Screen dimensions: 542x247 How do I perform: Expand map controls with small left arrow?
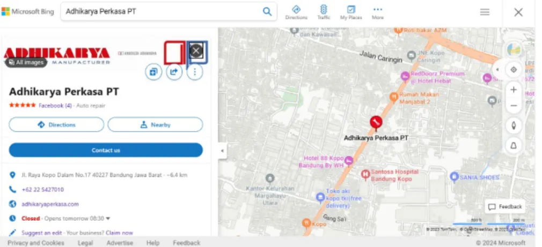click(497, 70)
